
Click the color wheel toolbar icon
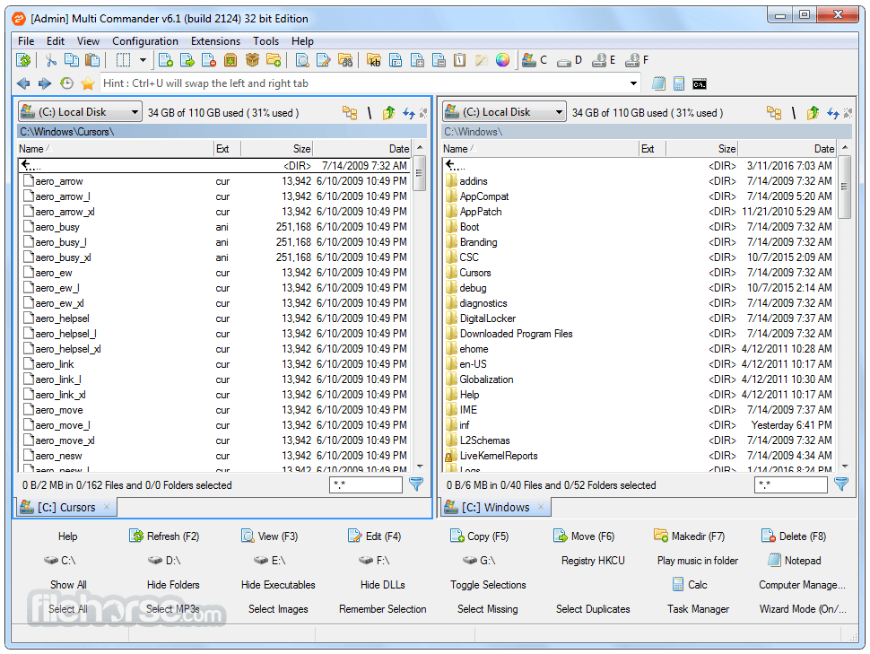point(502,60)
